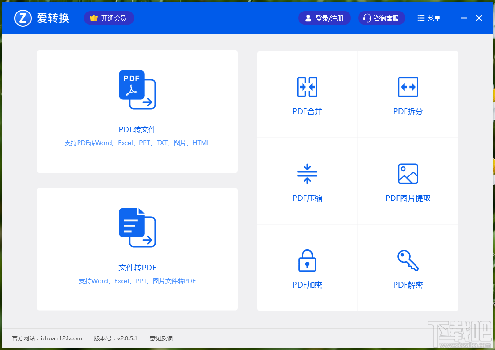Image resolution: width=495 pixels, height=350 pixels.
Task: Select the 文件转PDF feature icon
Action: (137, 228)
